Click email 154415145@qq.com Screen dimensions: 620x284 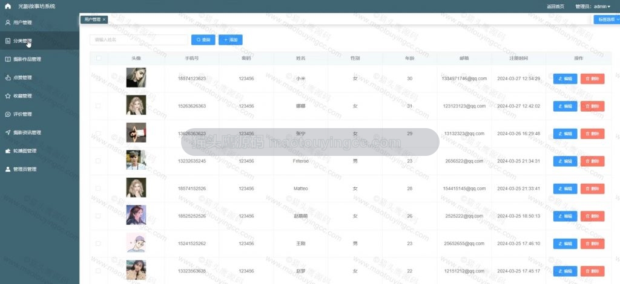tap(464, 189)
